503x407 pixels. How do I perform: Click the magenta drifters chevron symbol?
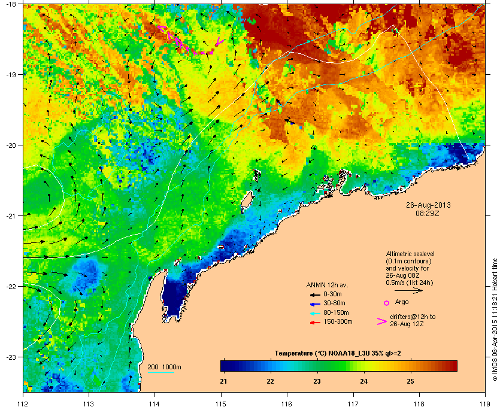pyautogui.click(x=382, y=321)
